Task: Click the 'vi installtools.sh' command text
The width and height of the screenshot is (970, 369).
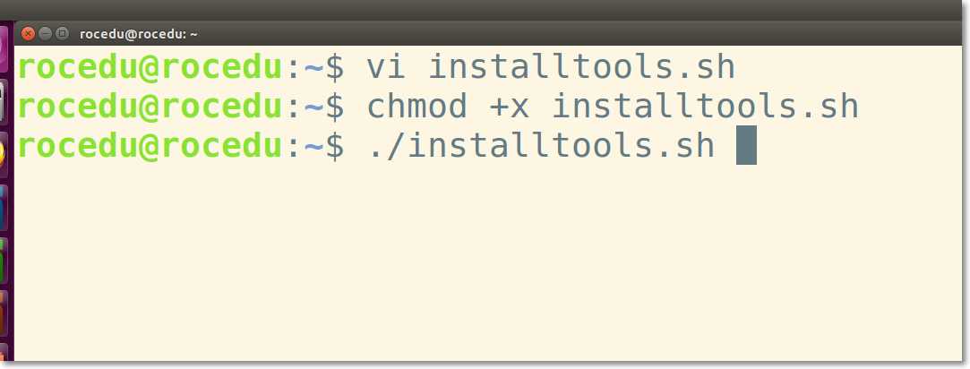Action: [551, 67]
